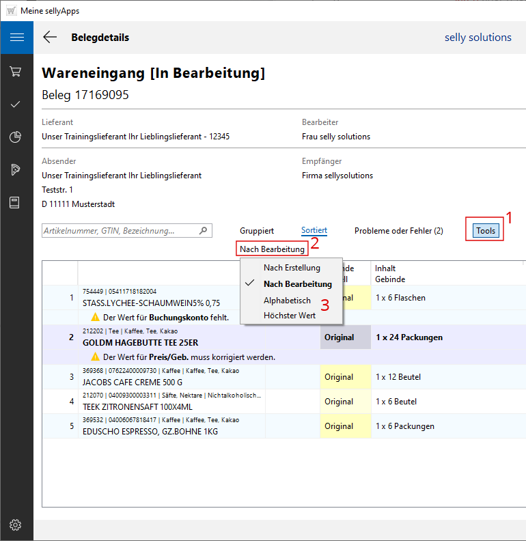Click the article search input field
Viewport: 526px width, 541px height.
120,231
